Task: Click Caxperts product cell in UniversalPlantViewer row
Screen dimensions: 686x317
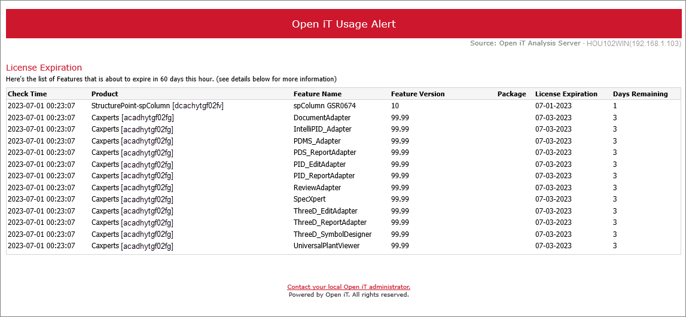Action: pyautogui.click(x=132, y=246)
